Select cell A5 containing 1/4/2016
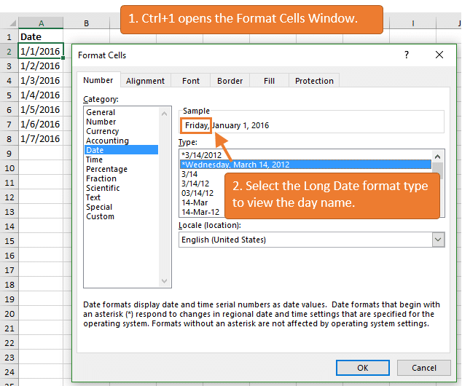The image size is (462, 386). pos(40,95)
